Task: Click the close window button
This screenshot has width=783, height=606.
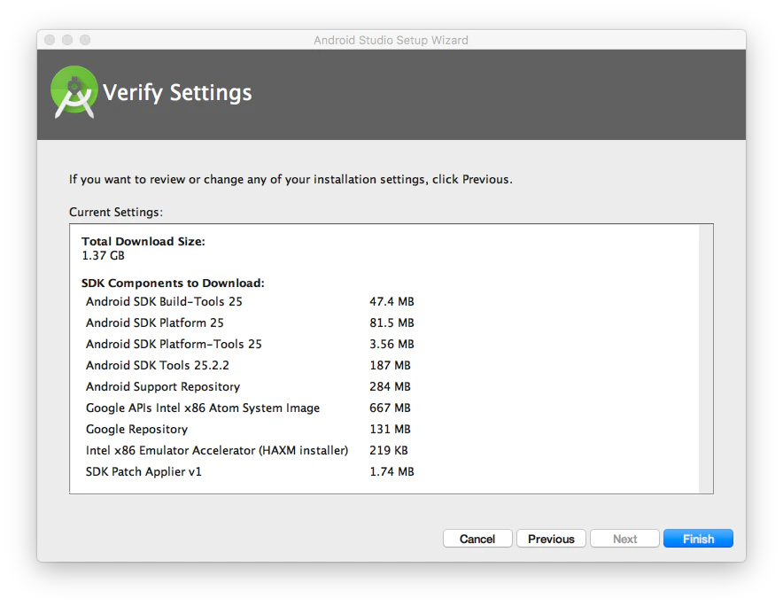Action: 50,40
